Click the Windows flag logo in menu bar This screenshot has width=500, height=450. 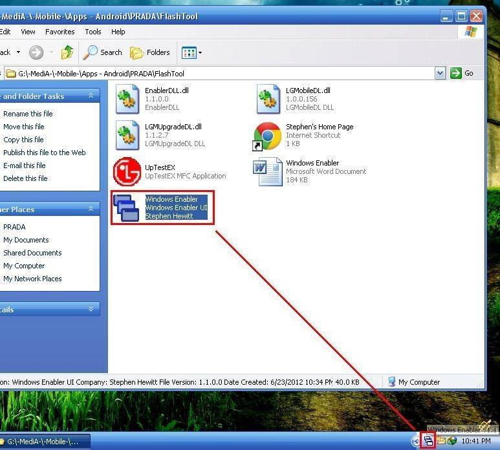click(x=471, y=32)
